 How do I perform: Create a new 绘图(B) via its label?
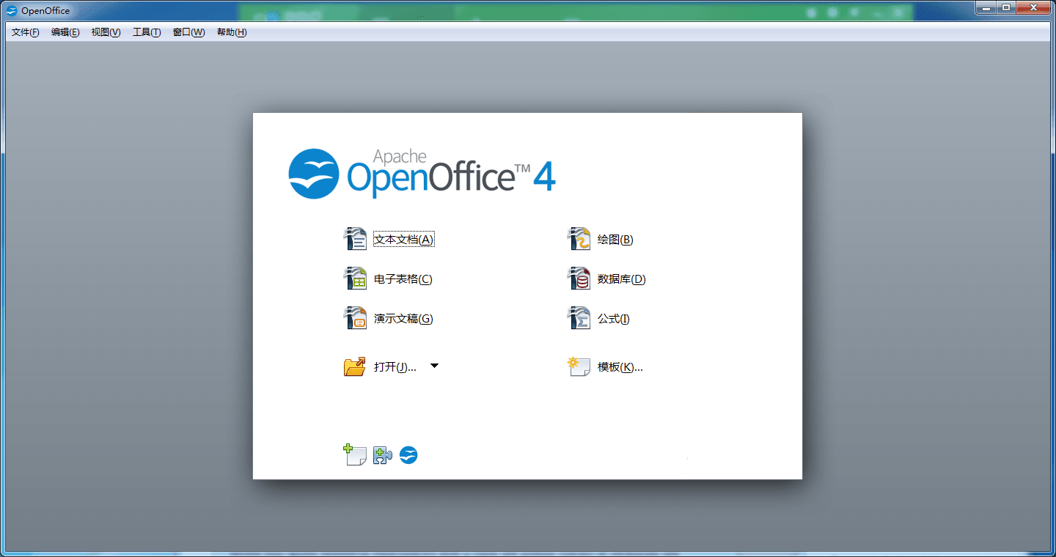615,240
